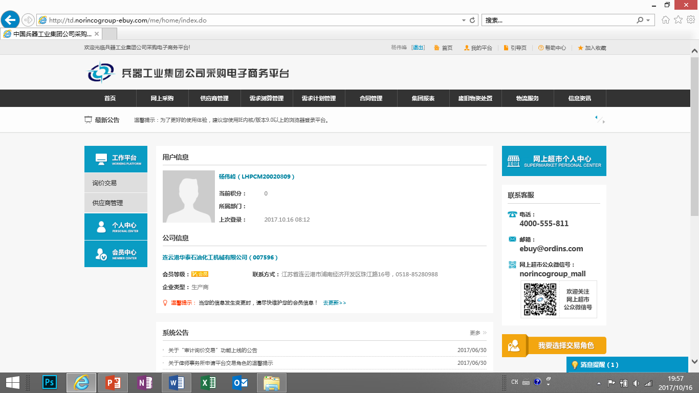Open 集团报表 navigation menu
Image resolution: width=699 pixels, height=393 pixels.
point(423,98)
